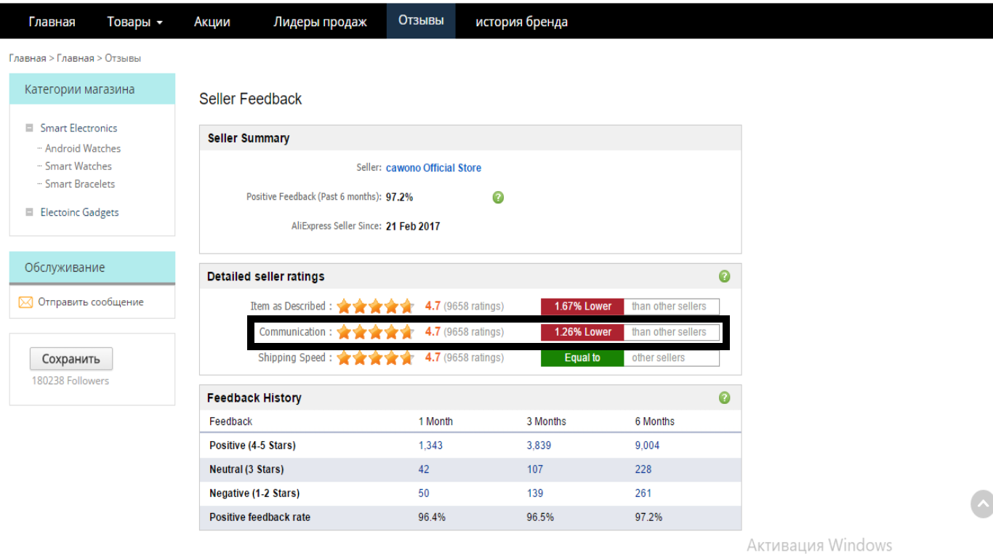Screen dimensions: 993x558
Task: Select Smart Bracelets subcategory
Action: coord(80,184)
